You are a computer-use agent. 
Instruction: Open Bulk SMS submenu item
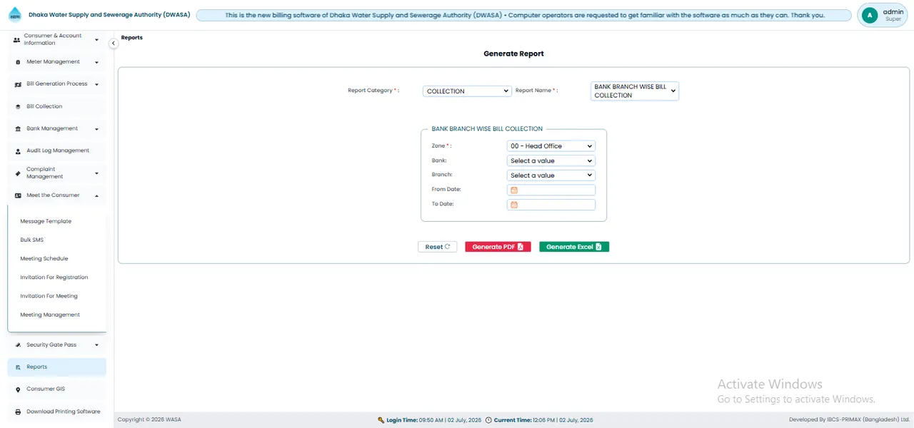pos(32,240)
